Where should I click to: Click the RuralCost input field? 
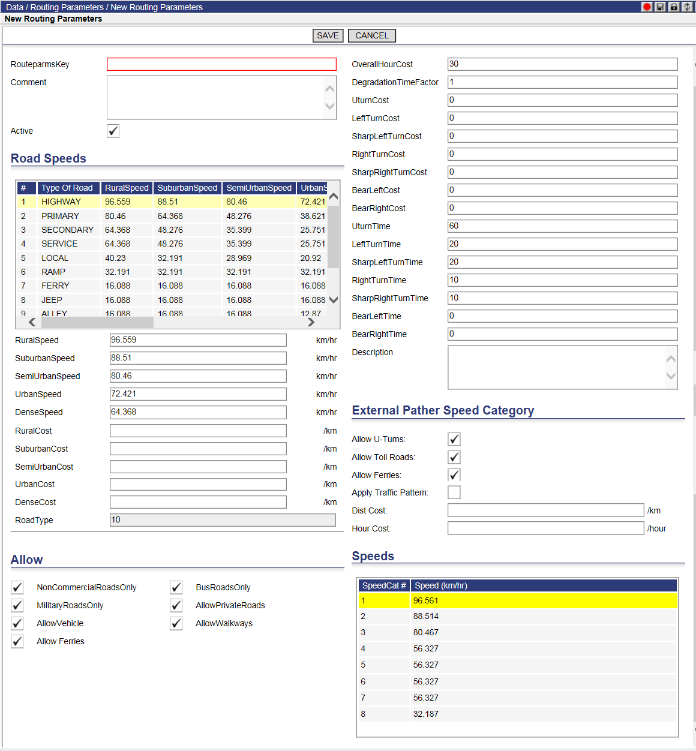(x=198, y=431)
